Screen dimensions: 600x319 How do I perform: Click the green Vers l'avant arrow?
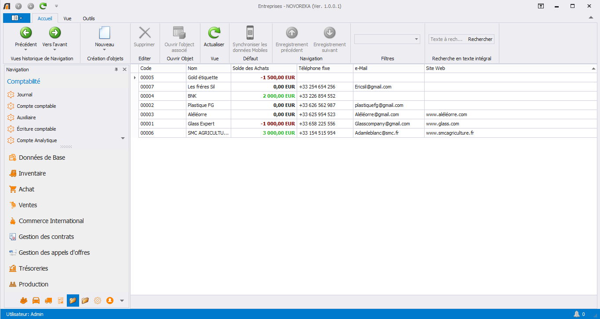(x=55, y=33)
